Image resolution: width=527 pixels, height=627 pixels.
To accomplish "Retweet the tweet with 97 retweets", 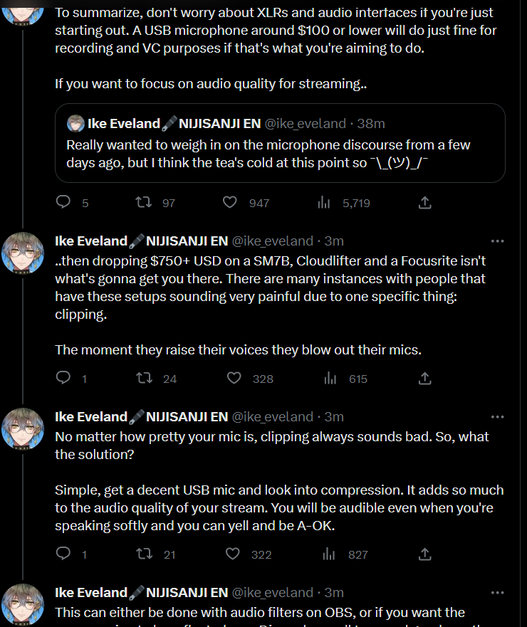I will [x=144, y=203].
